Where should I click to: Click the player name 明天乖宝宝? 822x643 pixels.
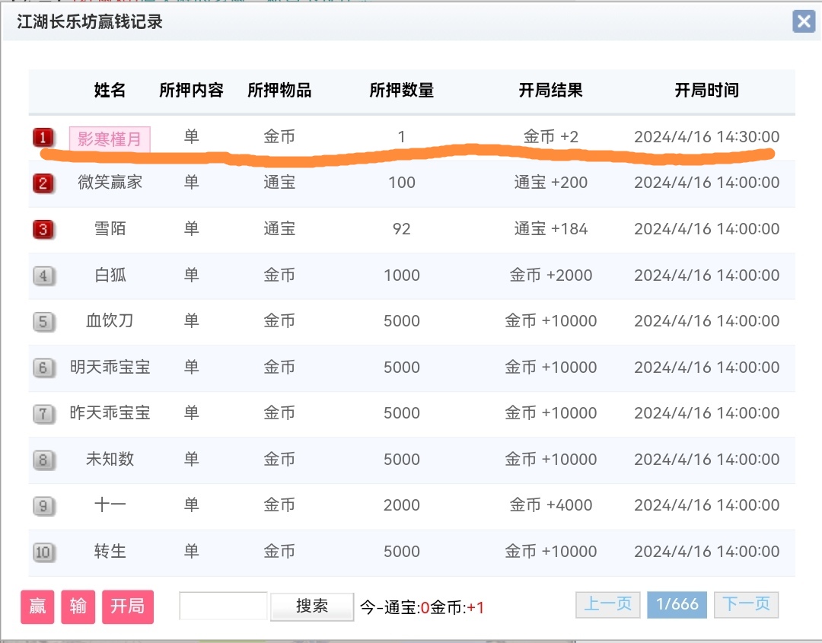pos(110,367)
